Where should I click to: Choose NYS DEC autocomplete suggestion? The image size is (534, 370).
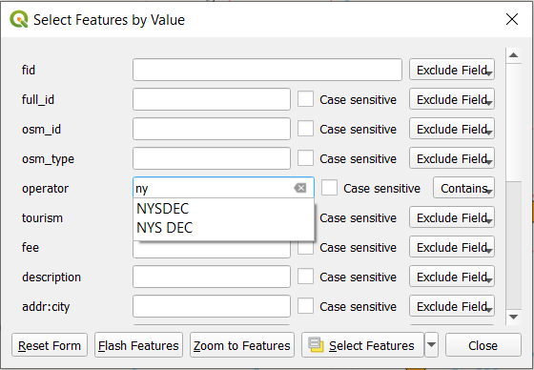click(223, 228)
